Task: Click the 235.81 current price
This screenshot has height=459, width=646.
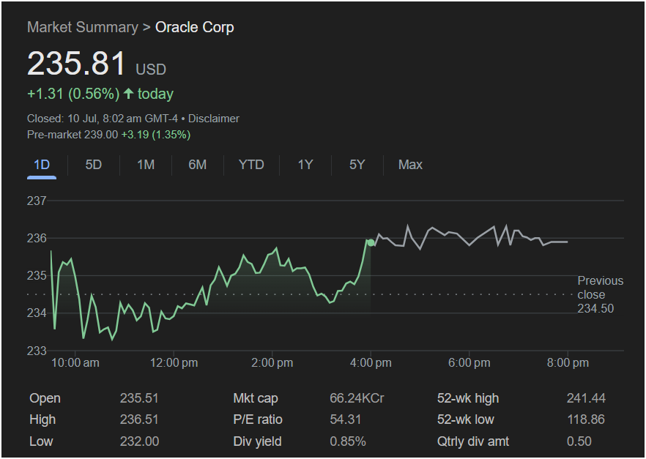Action: click(77, 64)
